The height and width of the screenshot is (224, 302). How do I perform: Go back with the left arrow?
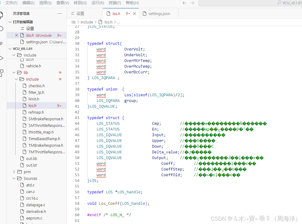click(x=184, y=3)
